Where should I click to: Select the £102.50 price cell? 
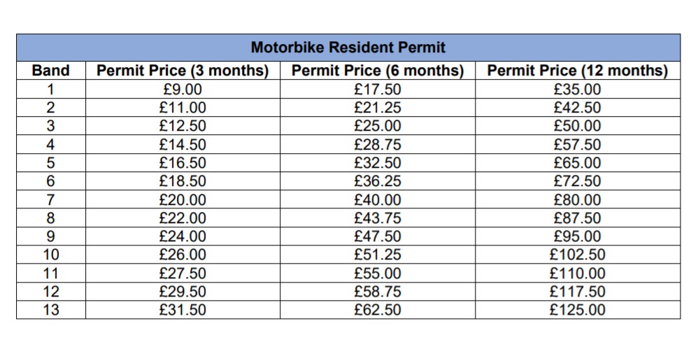pos(577,255)
